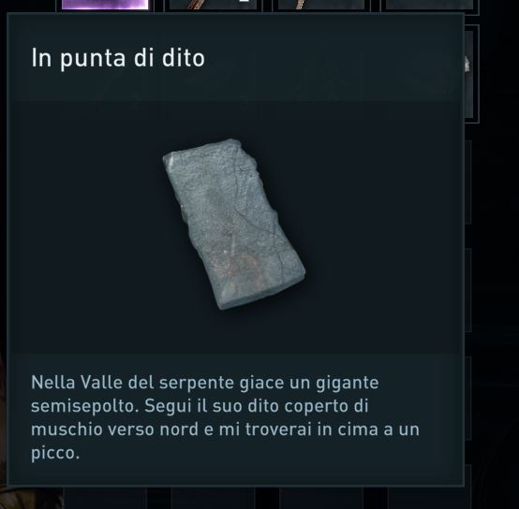Click the character portrait in the bottom-left corner
The height and width of the screenshot is (509, 519).
point(32,499)
